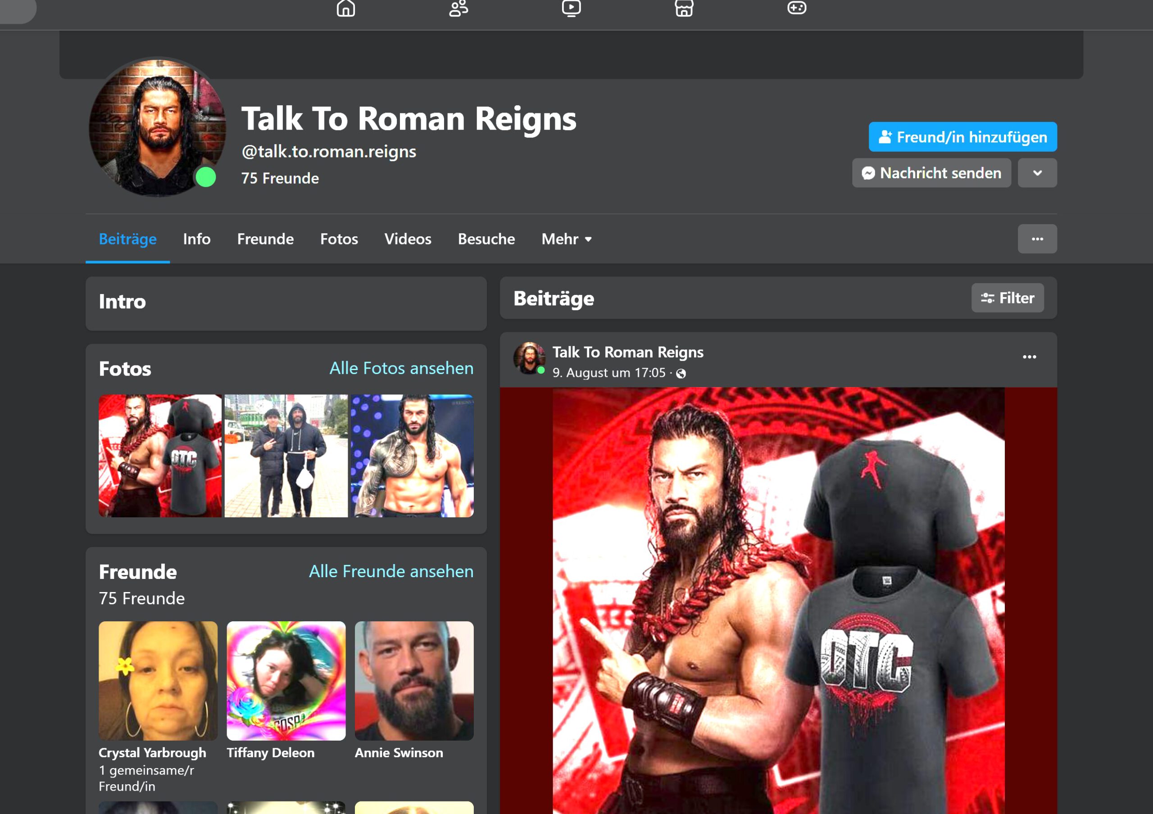Click Alle Freunde ansehen link
The image size is (1153, 814).
(x=390, y=572)
